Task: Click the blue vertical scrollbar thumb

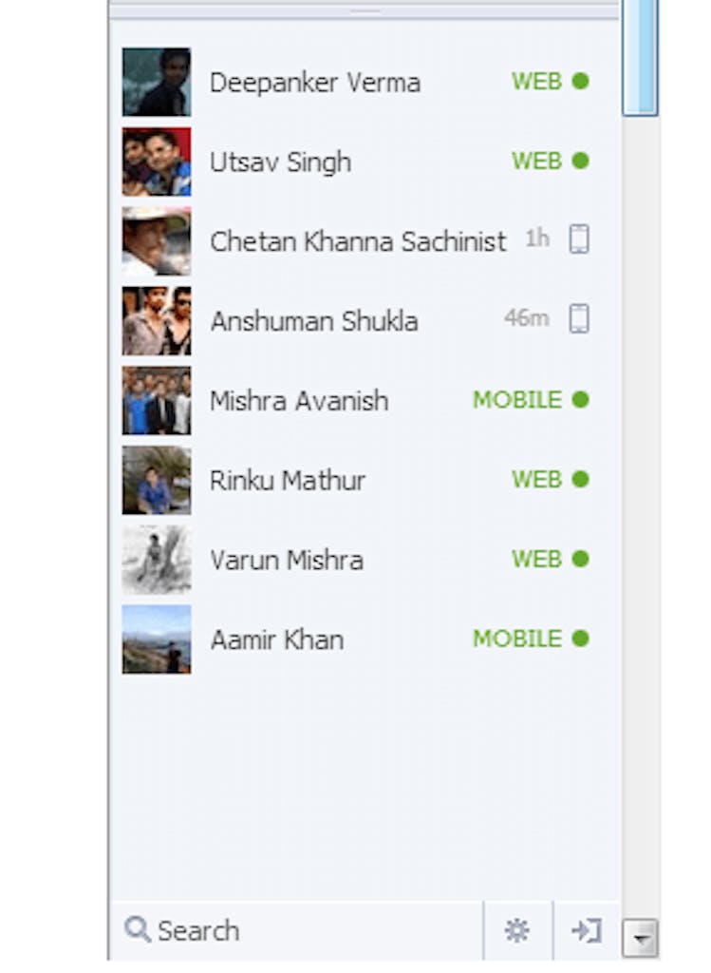Action: (x=641, y=57)
